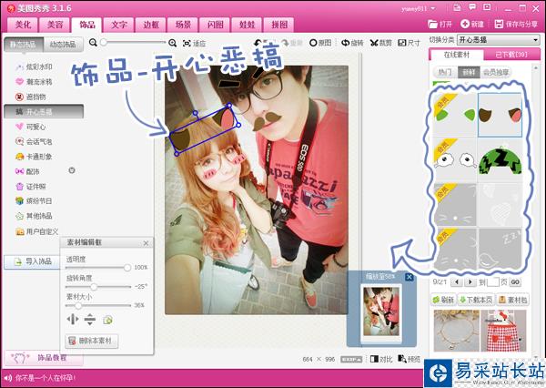Viewport: 546px width, 388px height.
Task: Select 潮流涂鸦 sticker category
Action: click(34, 82)
